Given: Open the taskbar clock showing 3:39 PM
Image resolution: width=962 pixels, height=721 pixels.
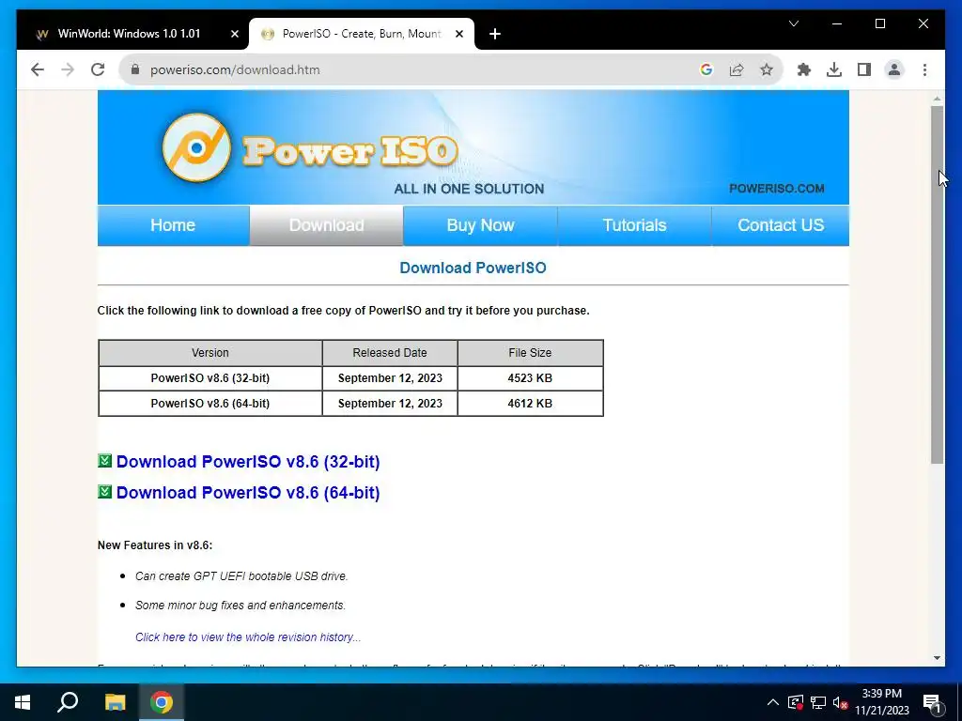Looking at the screenshot, I should click(x=881, y=702).
